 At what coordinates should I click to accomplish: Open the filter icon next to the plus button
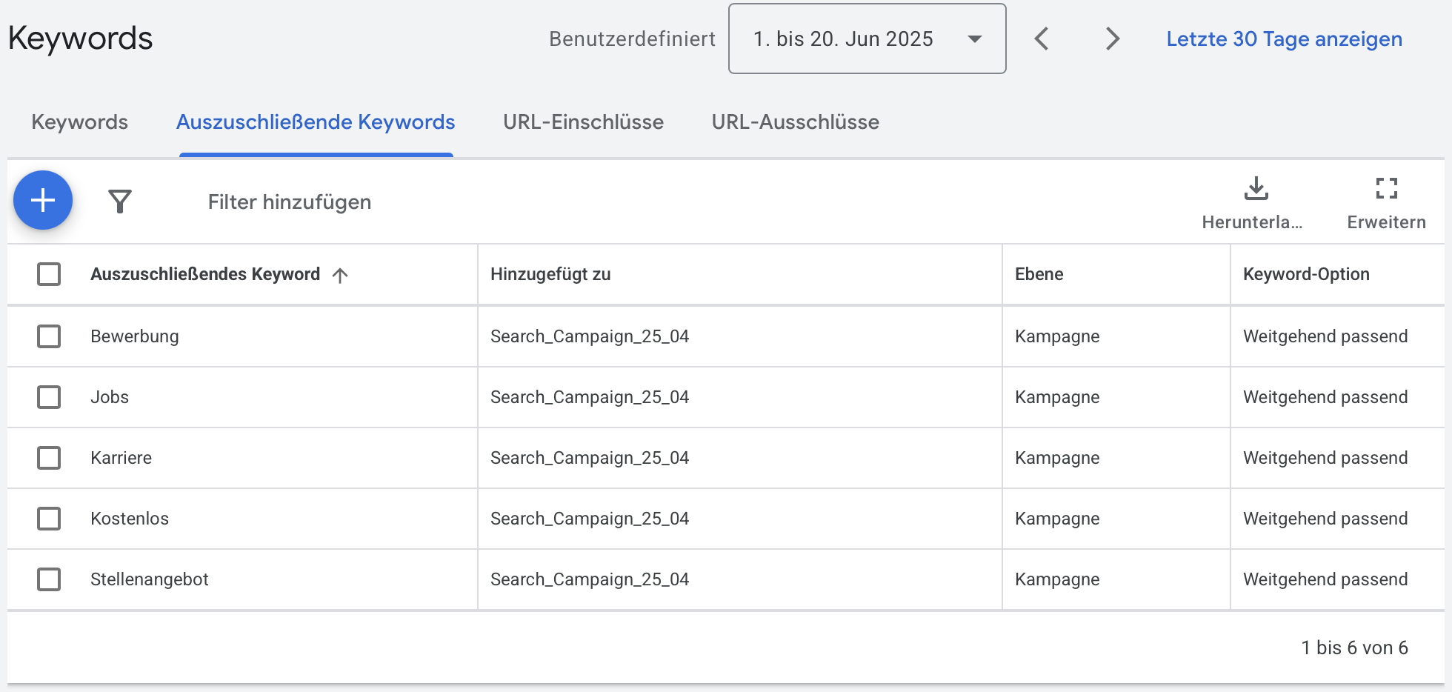click(120, 200)
